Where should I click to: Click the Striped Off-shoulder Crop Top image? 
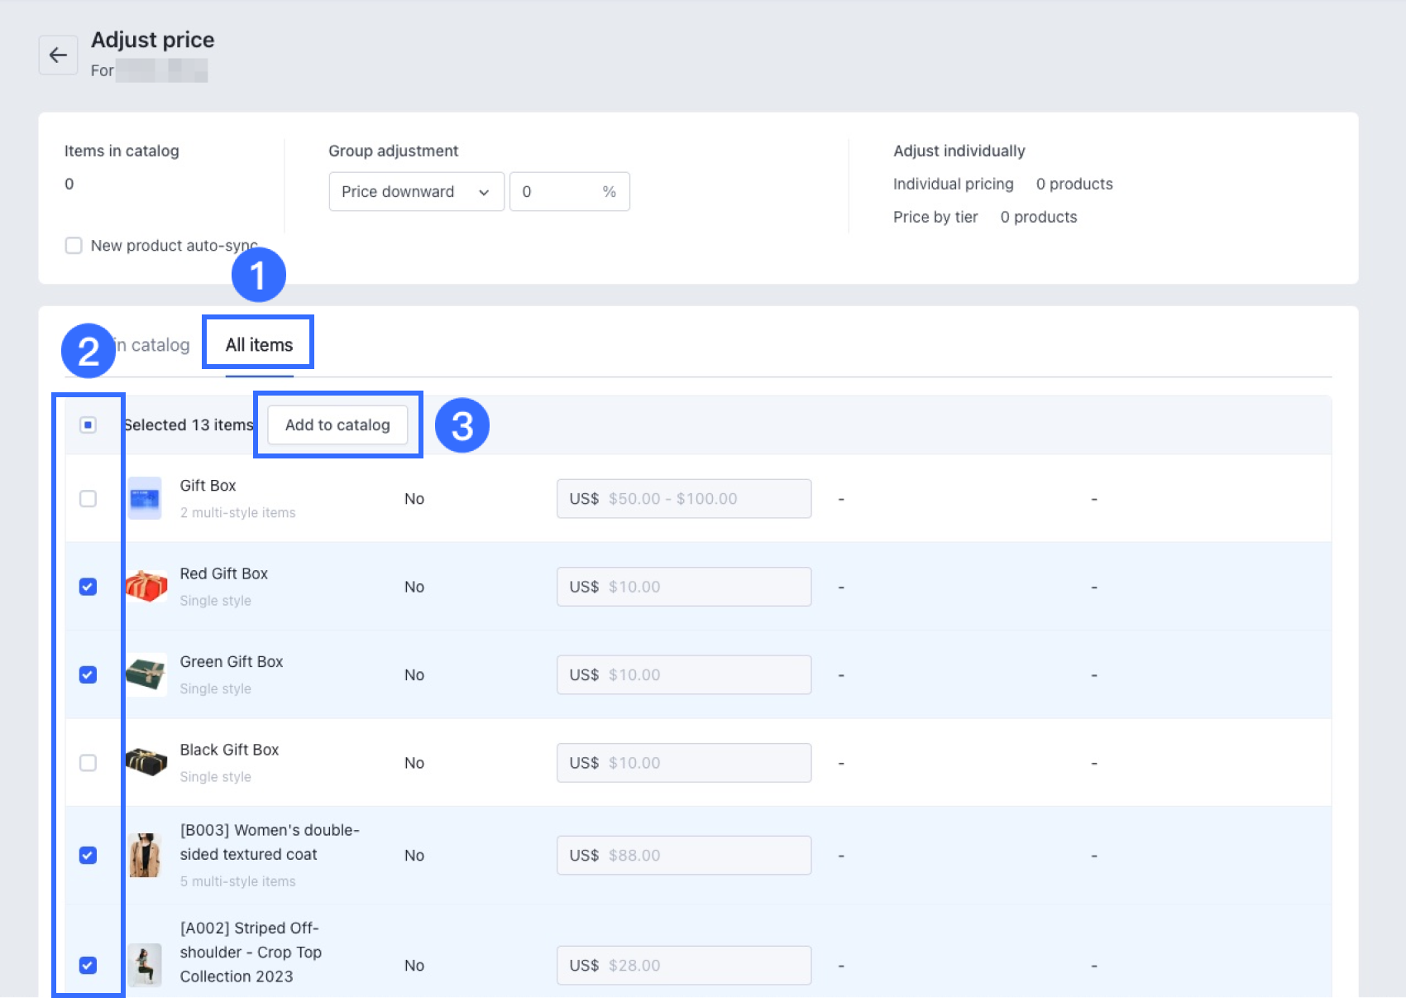click(145, 965)
